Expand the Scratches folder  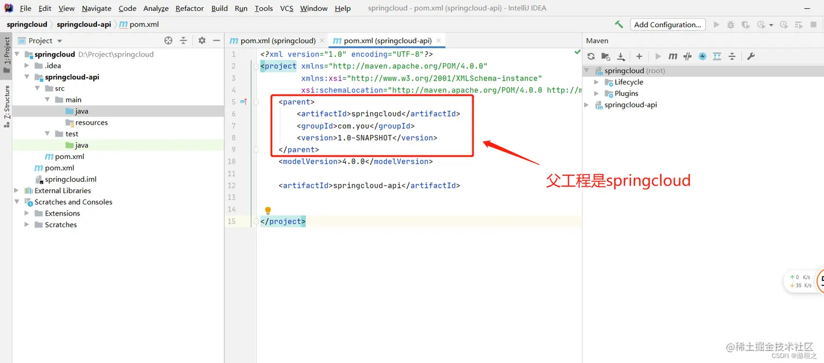coord(27,225)
